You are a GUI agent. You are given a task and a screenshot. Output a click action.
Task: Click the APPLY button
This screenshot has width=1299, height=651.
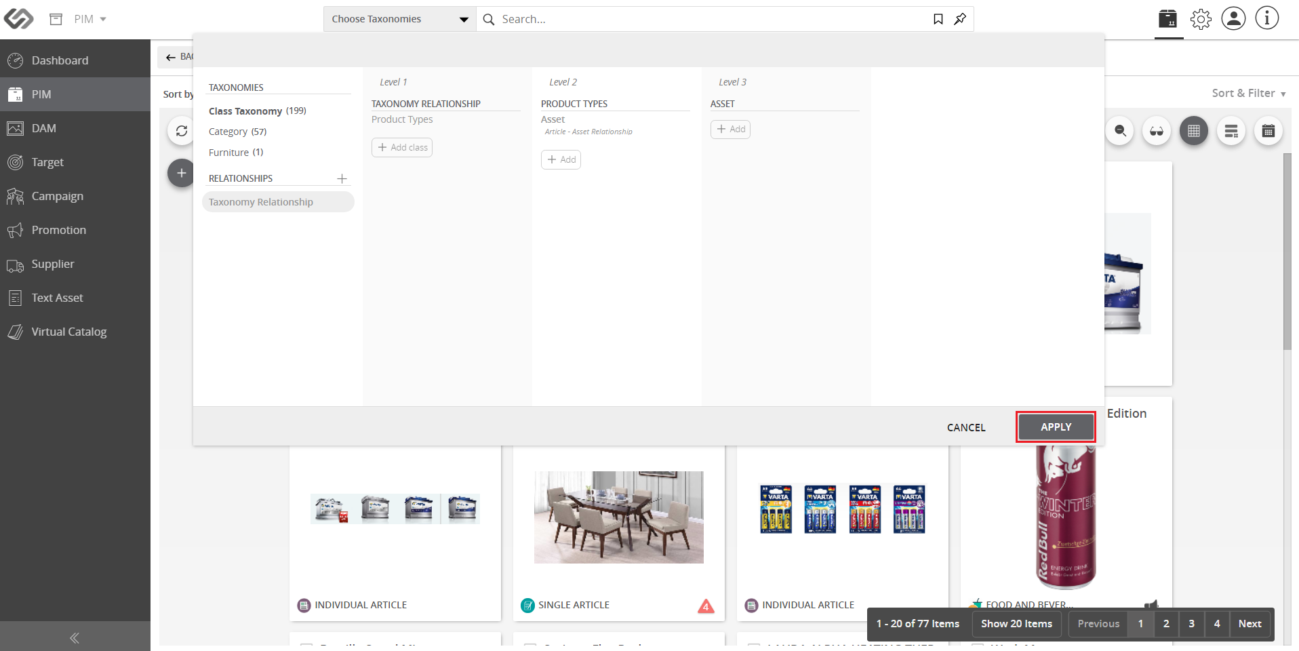[1056, 427]
